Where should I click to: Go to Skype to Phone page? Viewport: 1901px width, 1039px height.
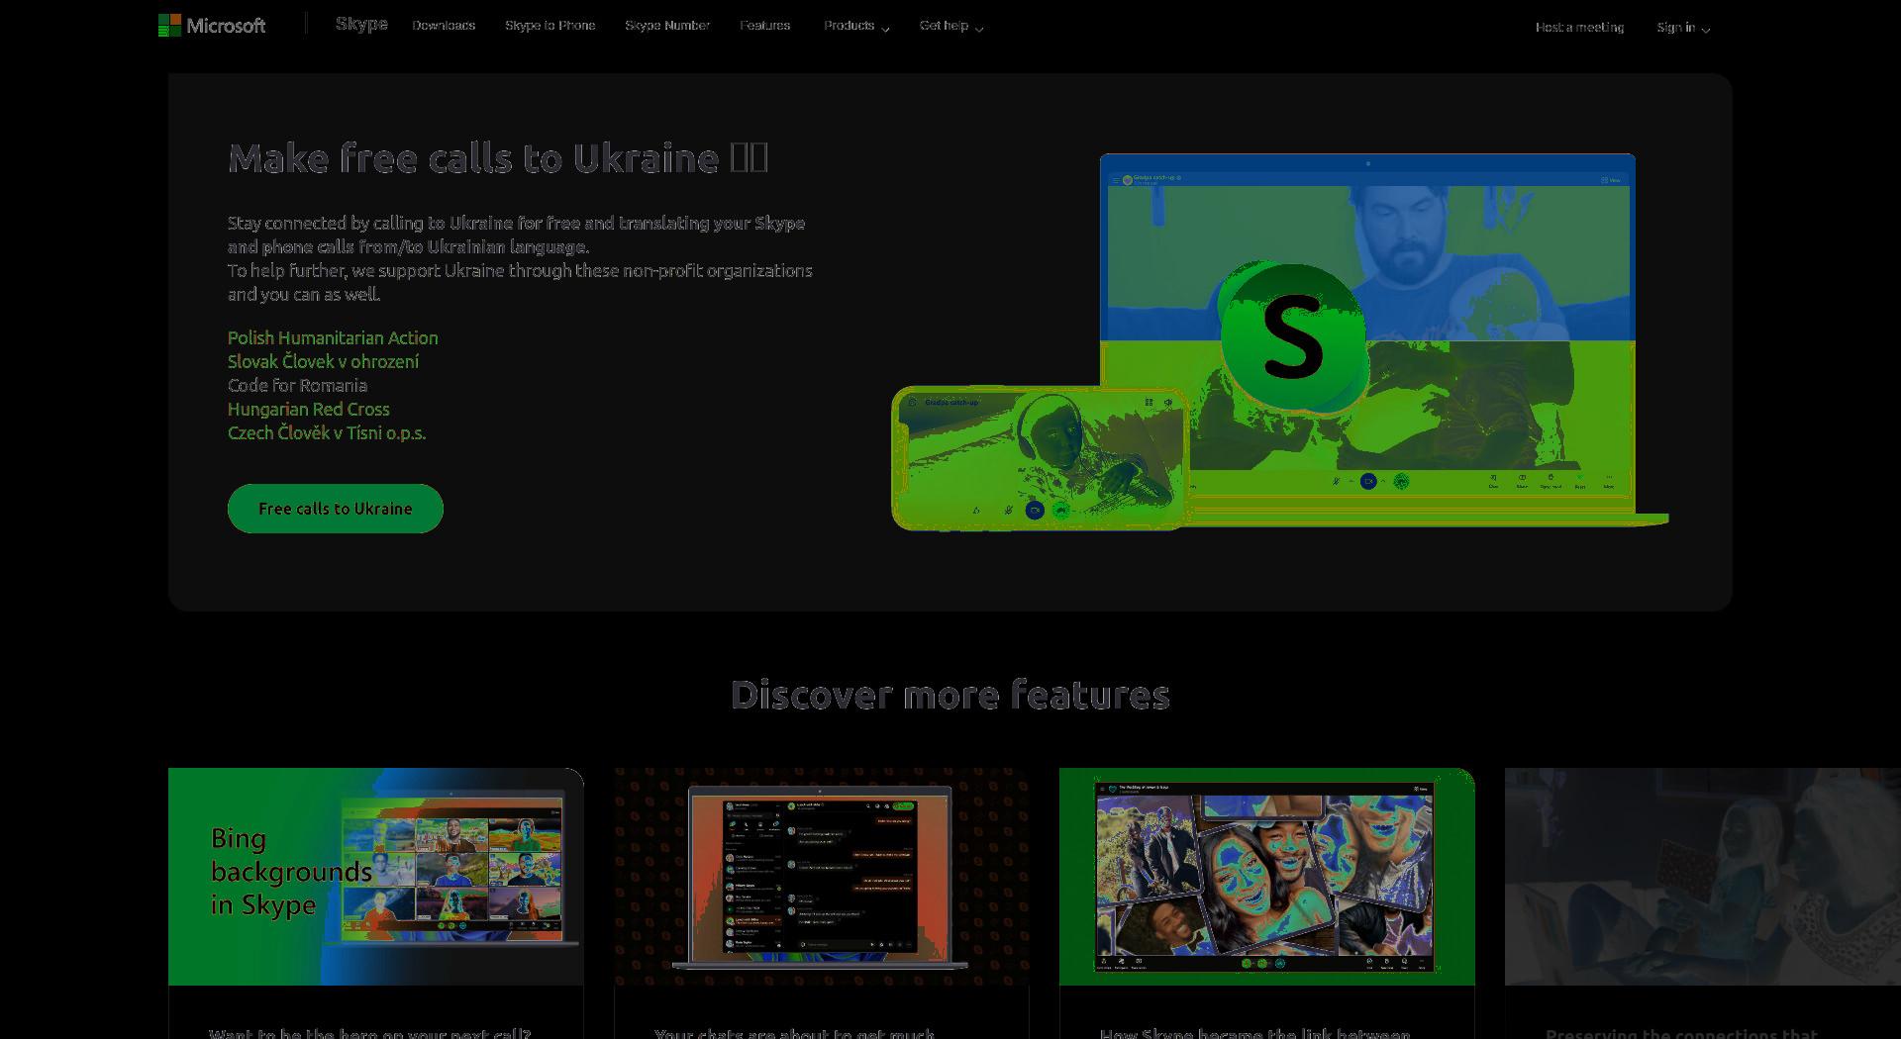pyautogui.click(x=550, y=26)
